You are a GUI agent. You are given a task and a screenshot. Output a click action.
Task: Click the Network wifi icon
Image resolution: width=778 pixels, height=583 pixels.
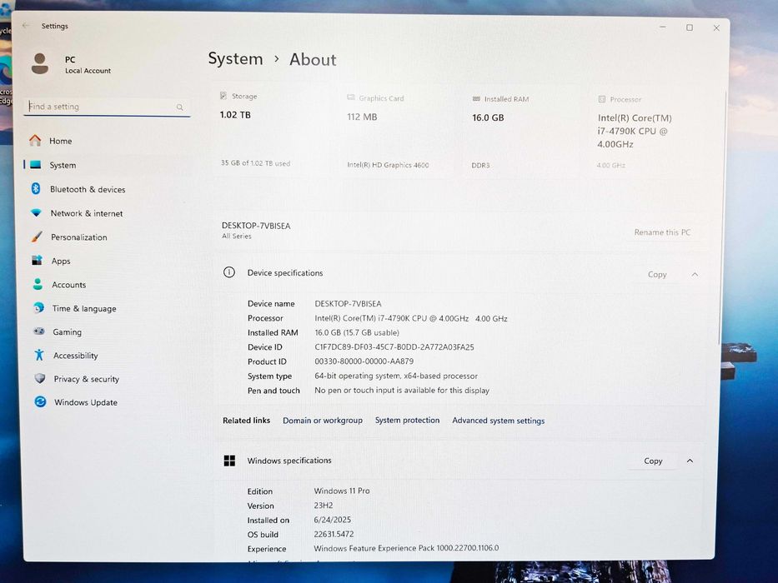pos(36,212)
